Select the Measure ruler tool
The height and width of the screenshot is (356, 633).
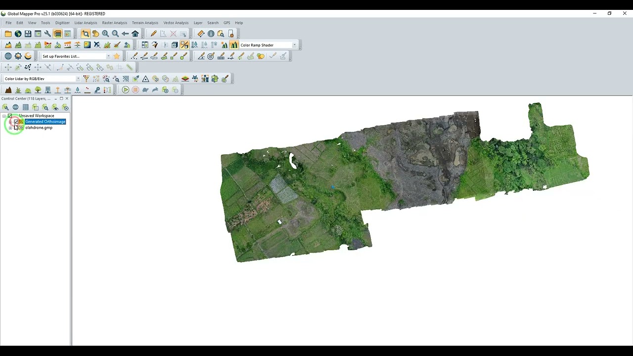[x=201, y=34]
